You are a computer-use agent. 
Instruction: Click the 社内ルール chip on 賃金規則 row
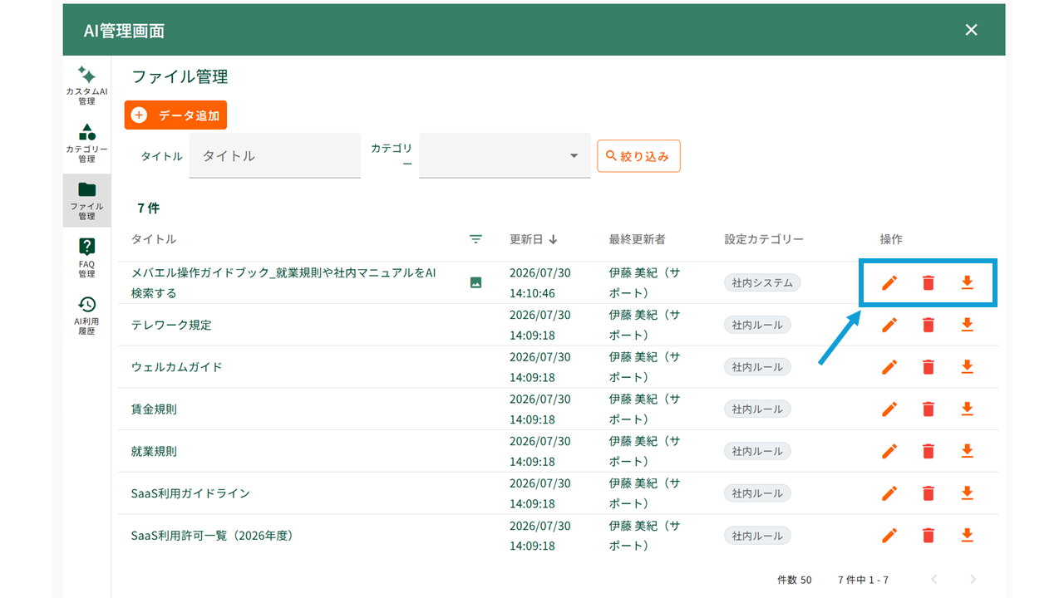point(757,409)
